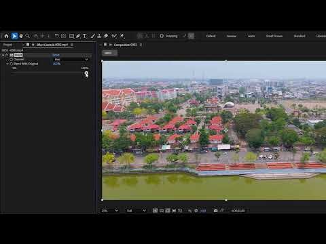Select the Eraser tool
Image resolution: width=326 pixels, height=244 pixels.
pyautogui.click(x=106, y=36)
